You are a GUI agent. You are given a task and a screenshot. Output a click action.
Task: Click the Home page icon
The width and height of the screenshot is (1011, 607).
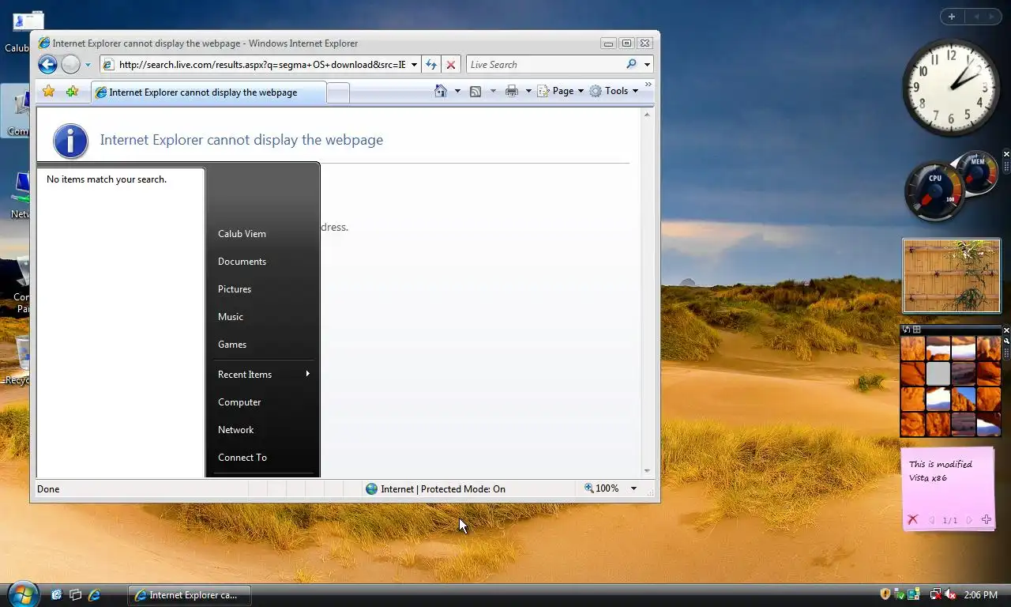click(441, 91)
